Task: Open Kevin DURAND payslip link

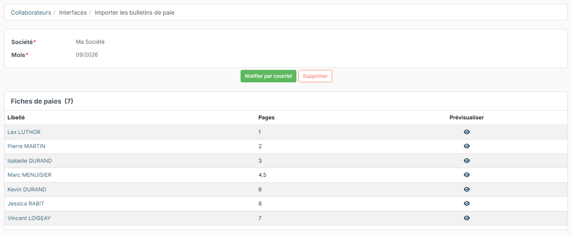Action: click(27, 189)
